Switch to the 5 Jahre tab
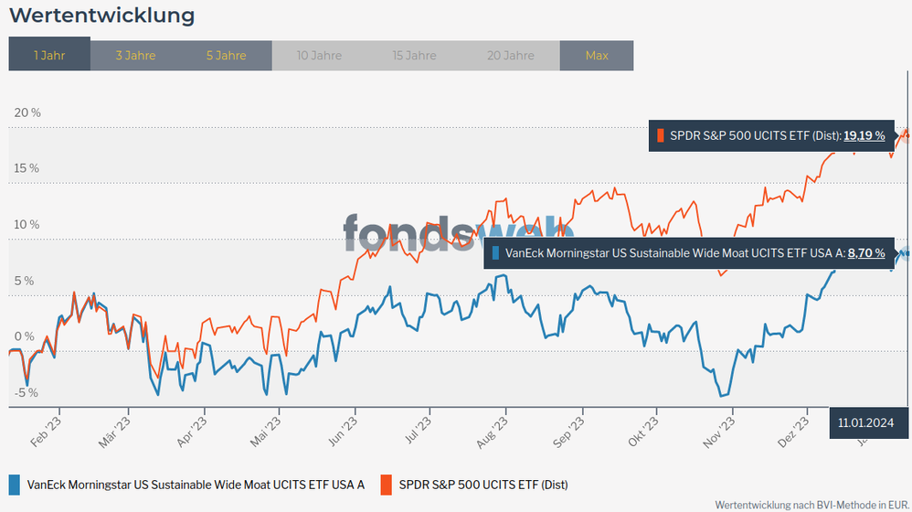Image resolution: width=912 pixels, height=512 pixels. (x=226, y=55)
